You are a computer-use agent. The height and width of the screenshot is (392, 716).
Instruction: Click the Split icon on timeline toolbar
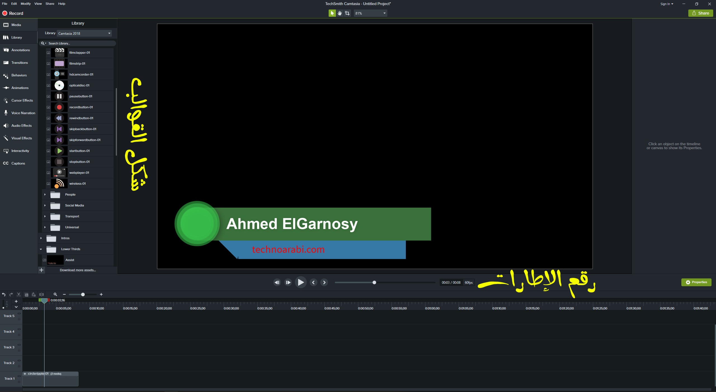tap(41, 294)
